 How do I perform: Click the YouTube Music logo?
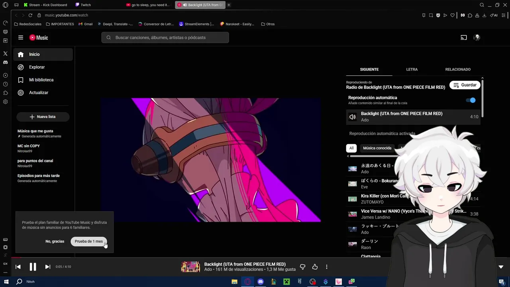[x=39, y=37]
